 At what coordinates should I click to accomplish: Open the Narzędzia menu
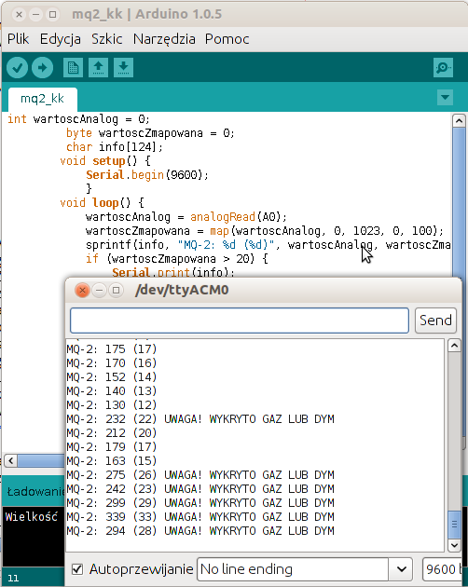click(x=164, y=39)
